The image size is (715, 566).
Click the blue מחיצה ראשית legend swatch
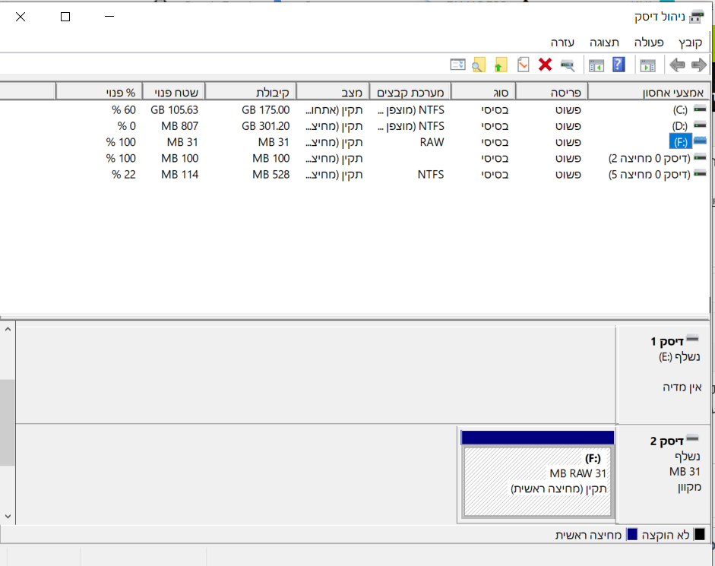click(x=632, y=535)
